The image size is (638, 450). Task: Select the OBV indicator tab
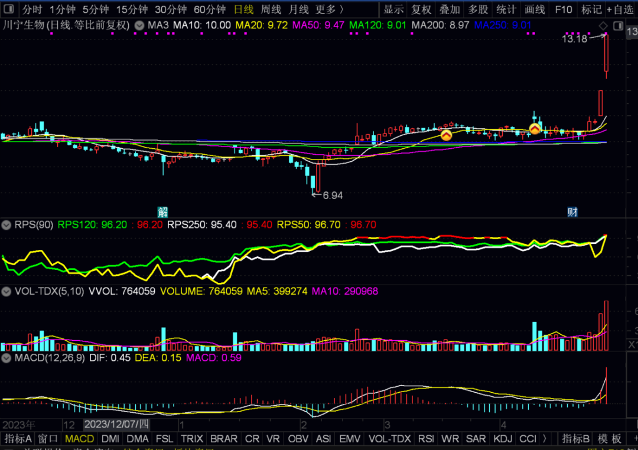[298, 439]
